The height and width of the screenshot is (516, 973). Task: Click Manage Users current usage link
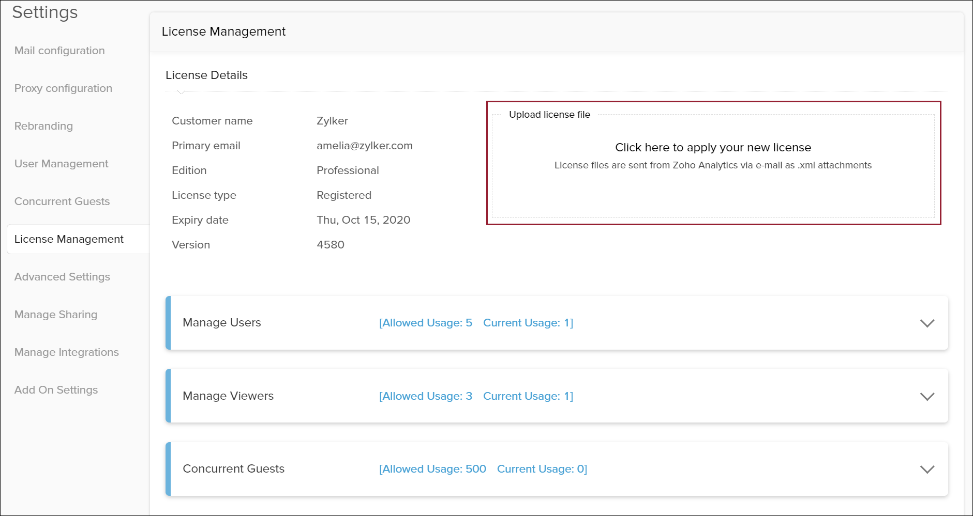click(528, 323)
